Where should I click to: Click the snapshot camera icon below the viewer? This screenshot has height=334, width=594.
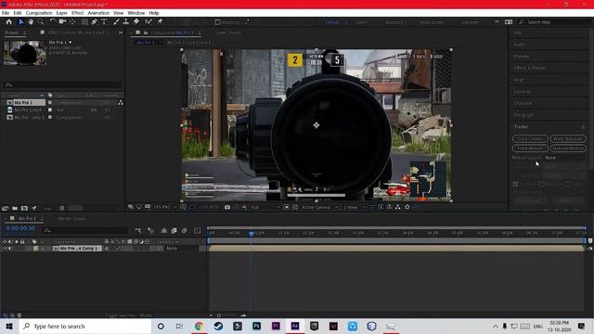pyautogui.click(x=227, y=207)
